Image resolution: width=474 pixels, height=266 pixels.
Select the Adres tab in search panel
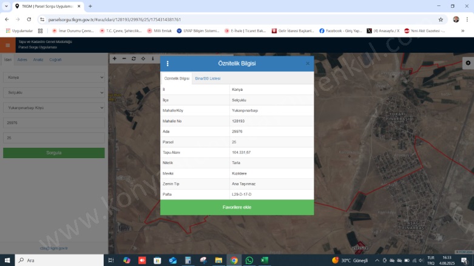coord(22,59)
